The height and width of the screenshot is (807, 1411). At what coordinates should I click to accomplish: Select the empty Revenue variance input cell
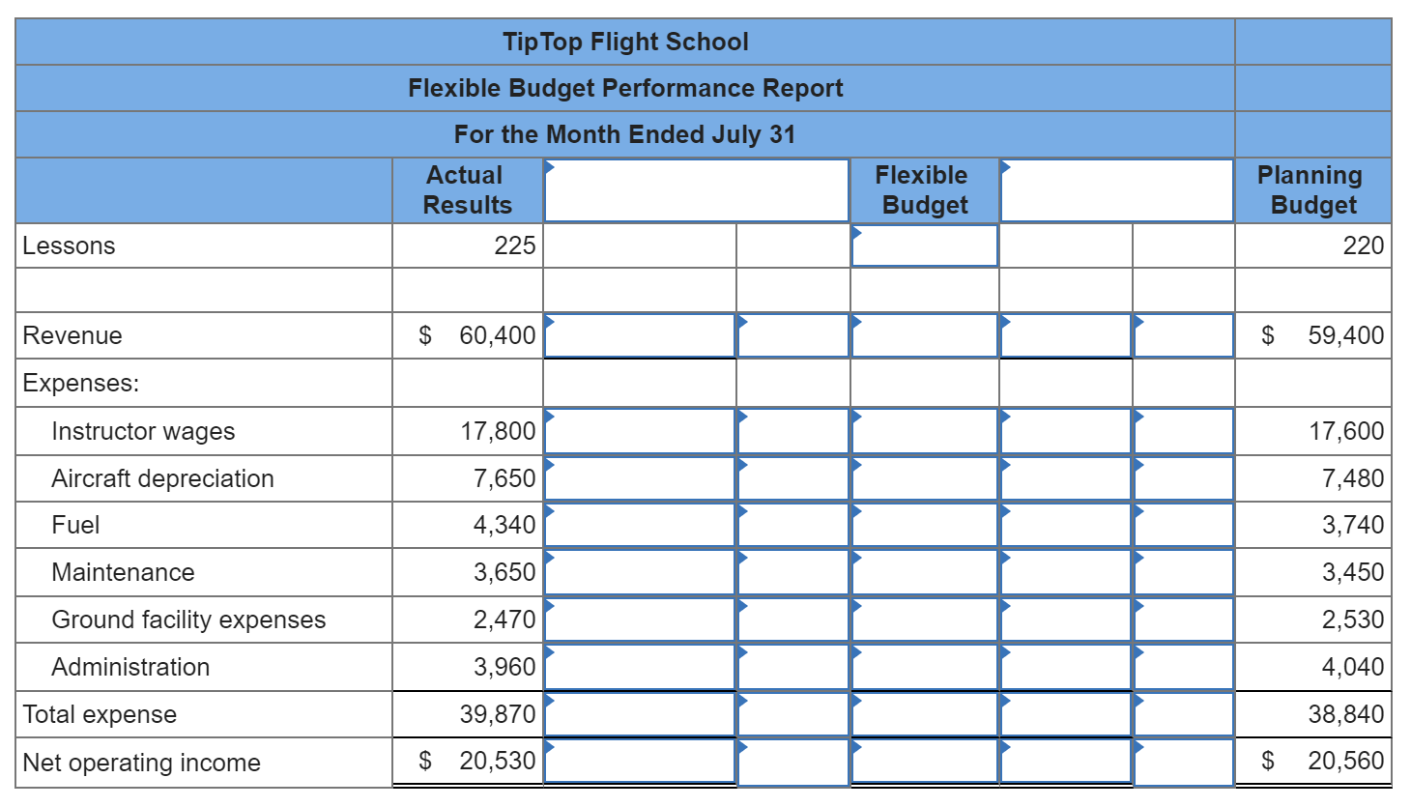coord(638,338)
